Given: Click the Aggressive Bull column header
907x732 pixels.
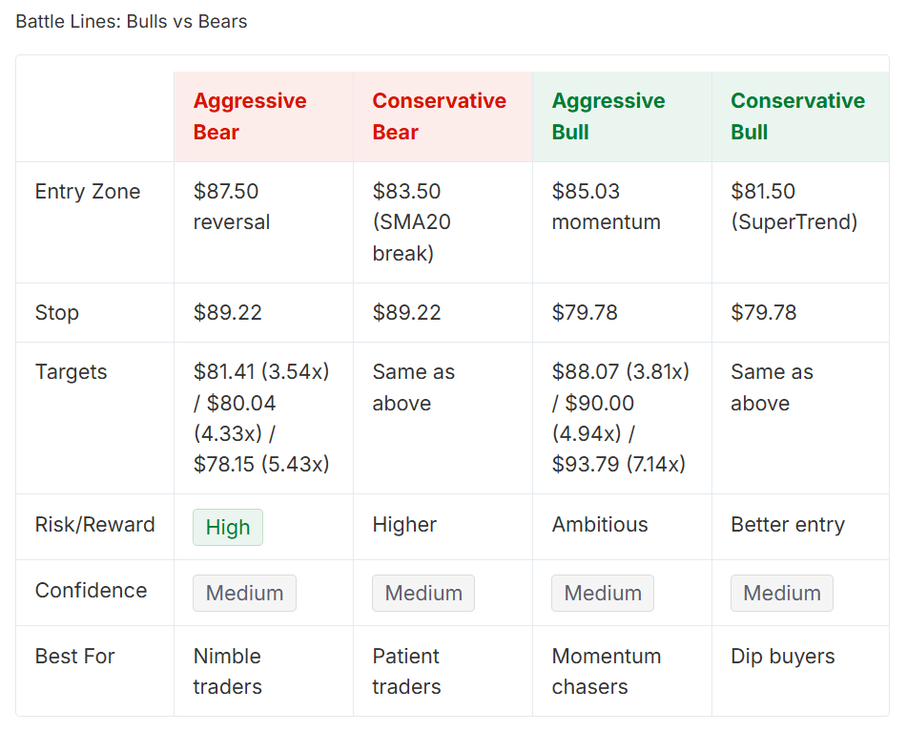Looking at the screenshot, I should click(622, 116).
